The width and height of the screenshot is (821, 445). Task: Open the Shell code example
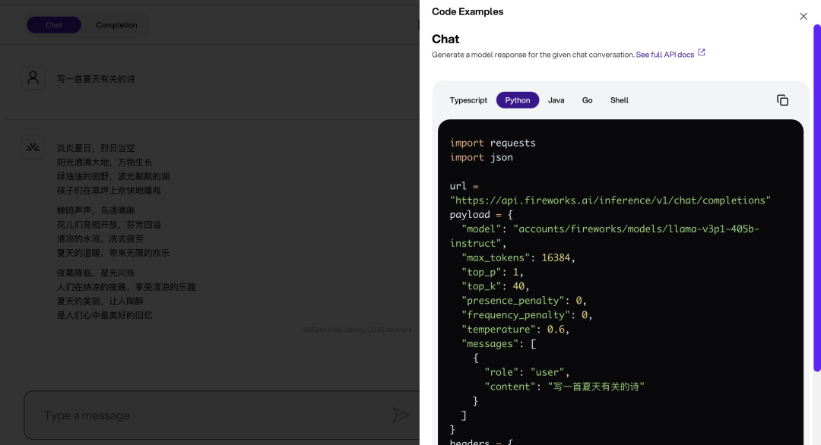620,100
